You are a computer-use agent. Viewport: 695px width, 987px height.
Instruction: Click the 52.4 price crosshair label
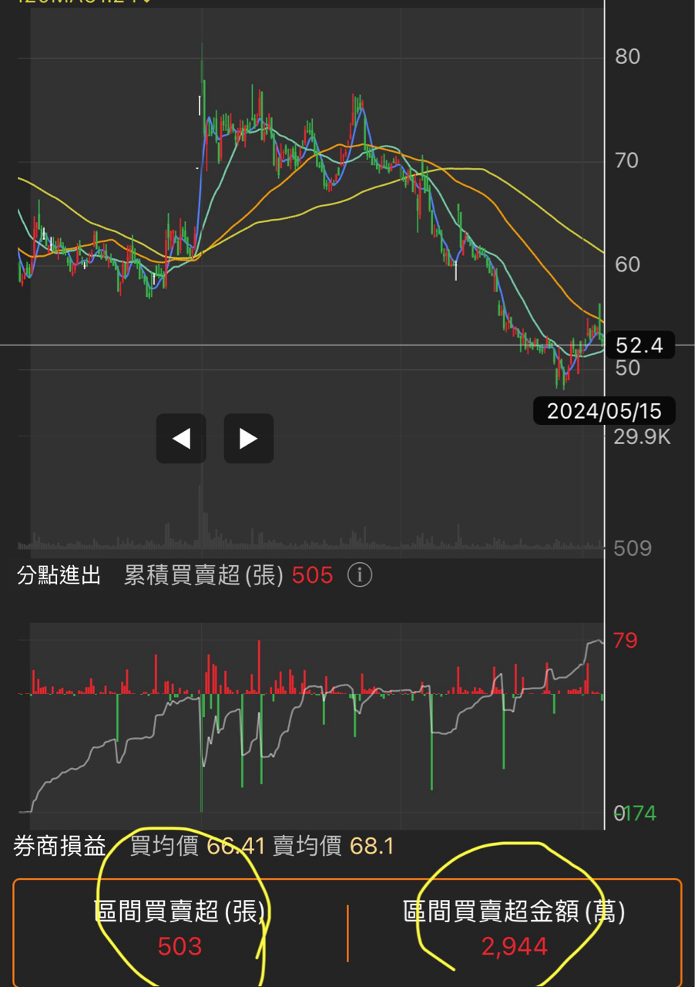tap(640, 345)
